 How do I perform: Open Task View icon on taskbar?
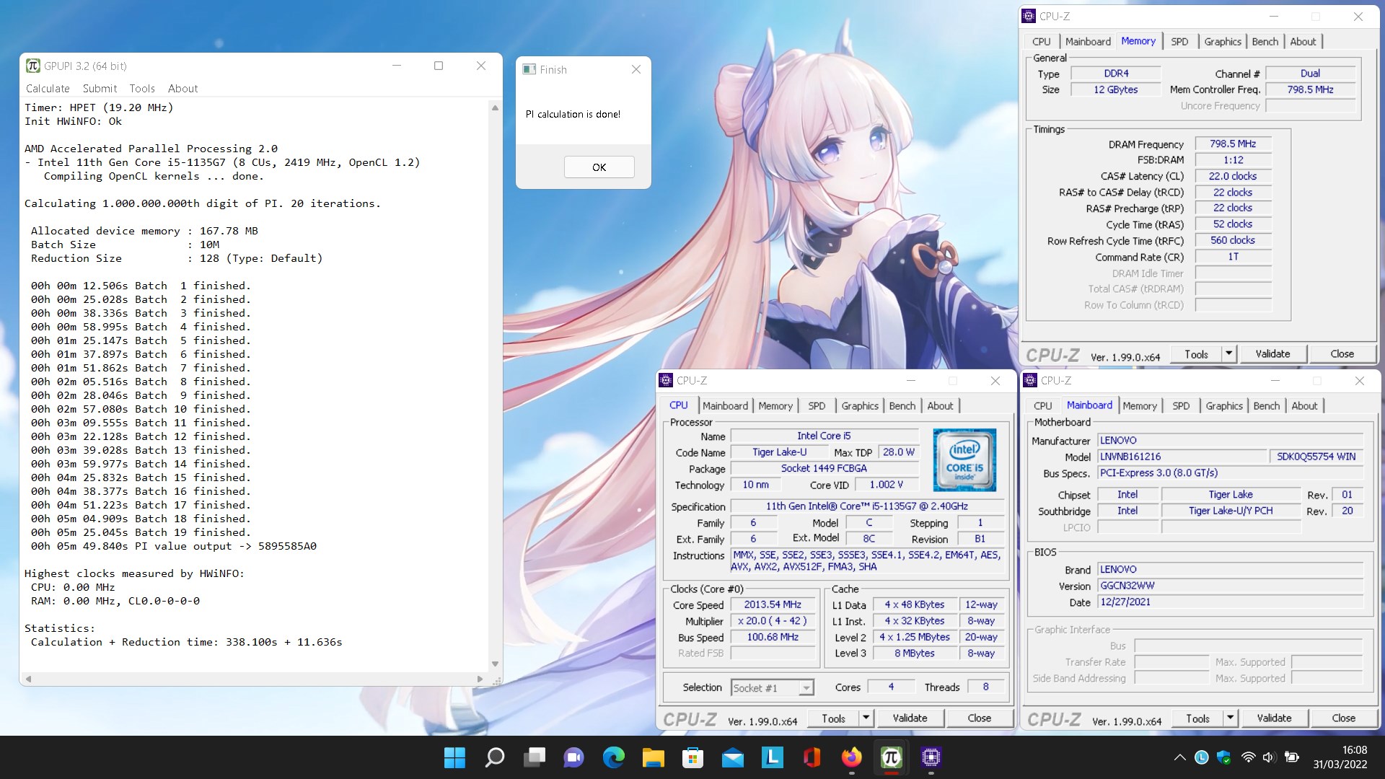[535, 757]
